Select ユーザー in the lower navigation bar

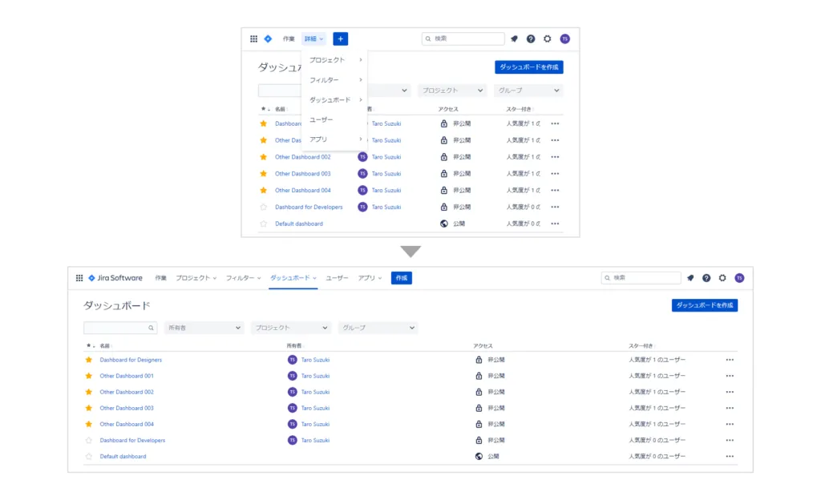click(337, 278)
